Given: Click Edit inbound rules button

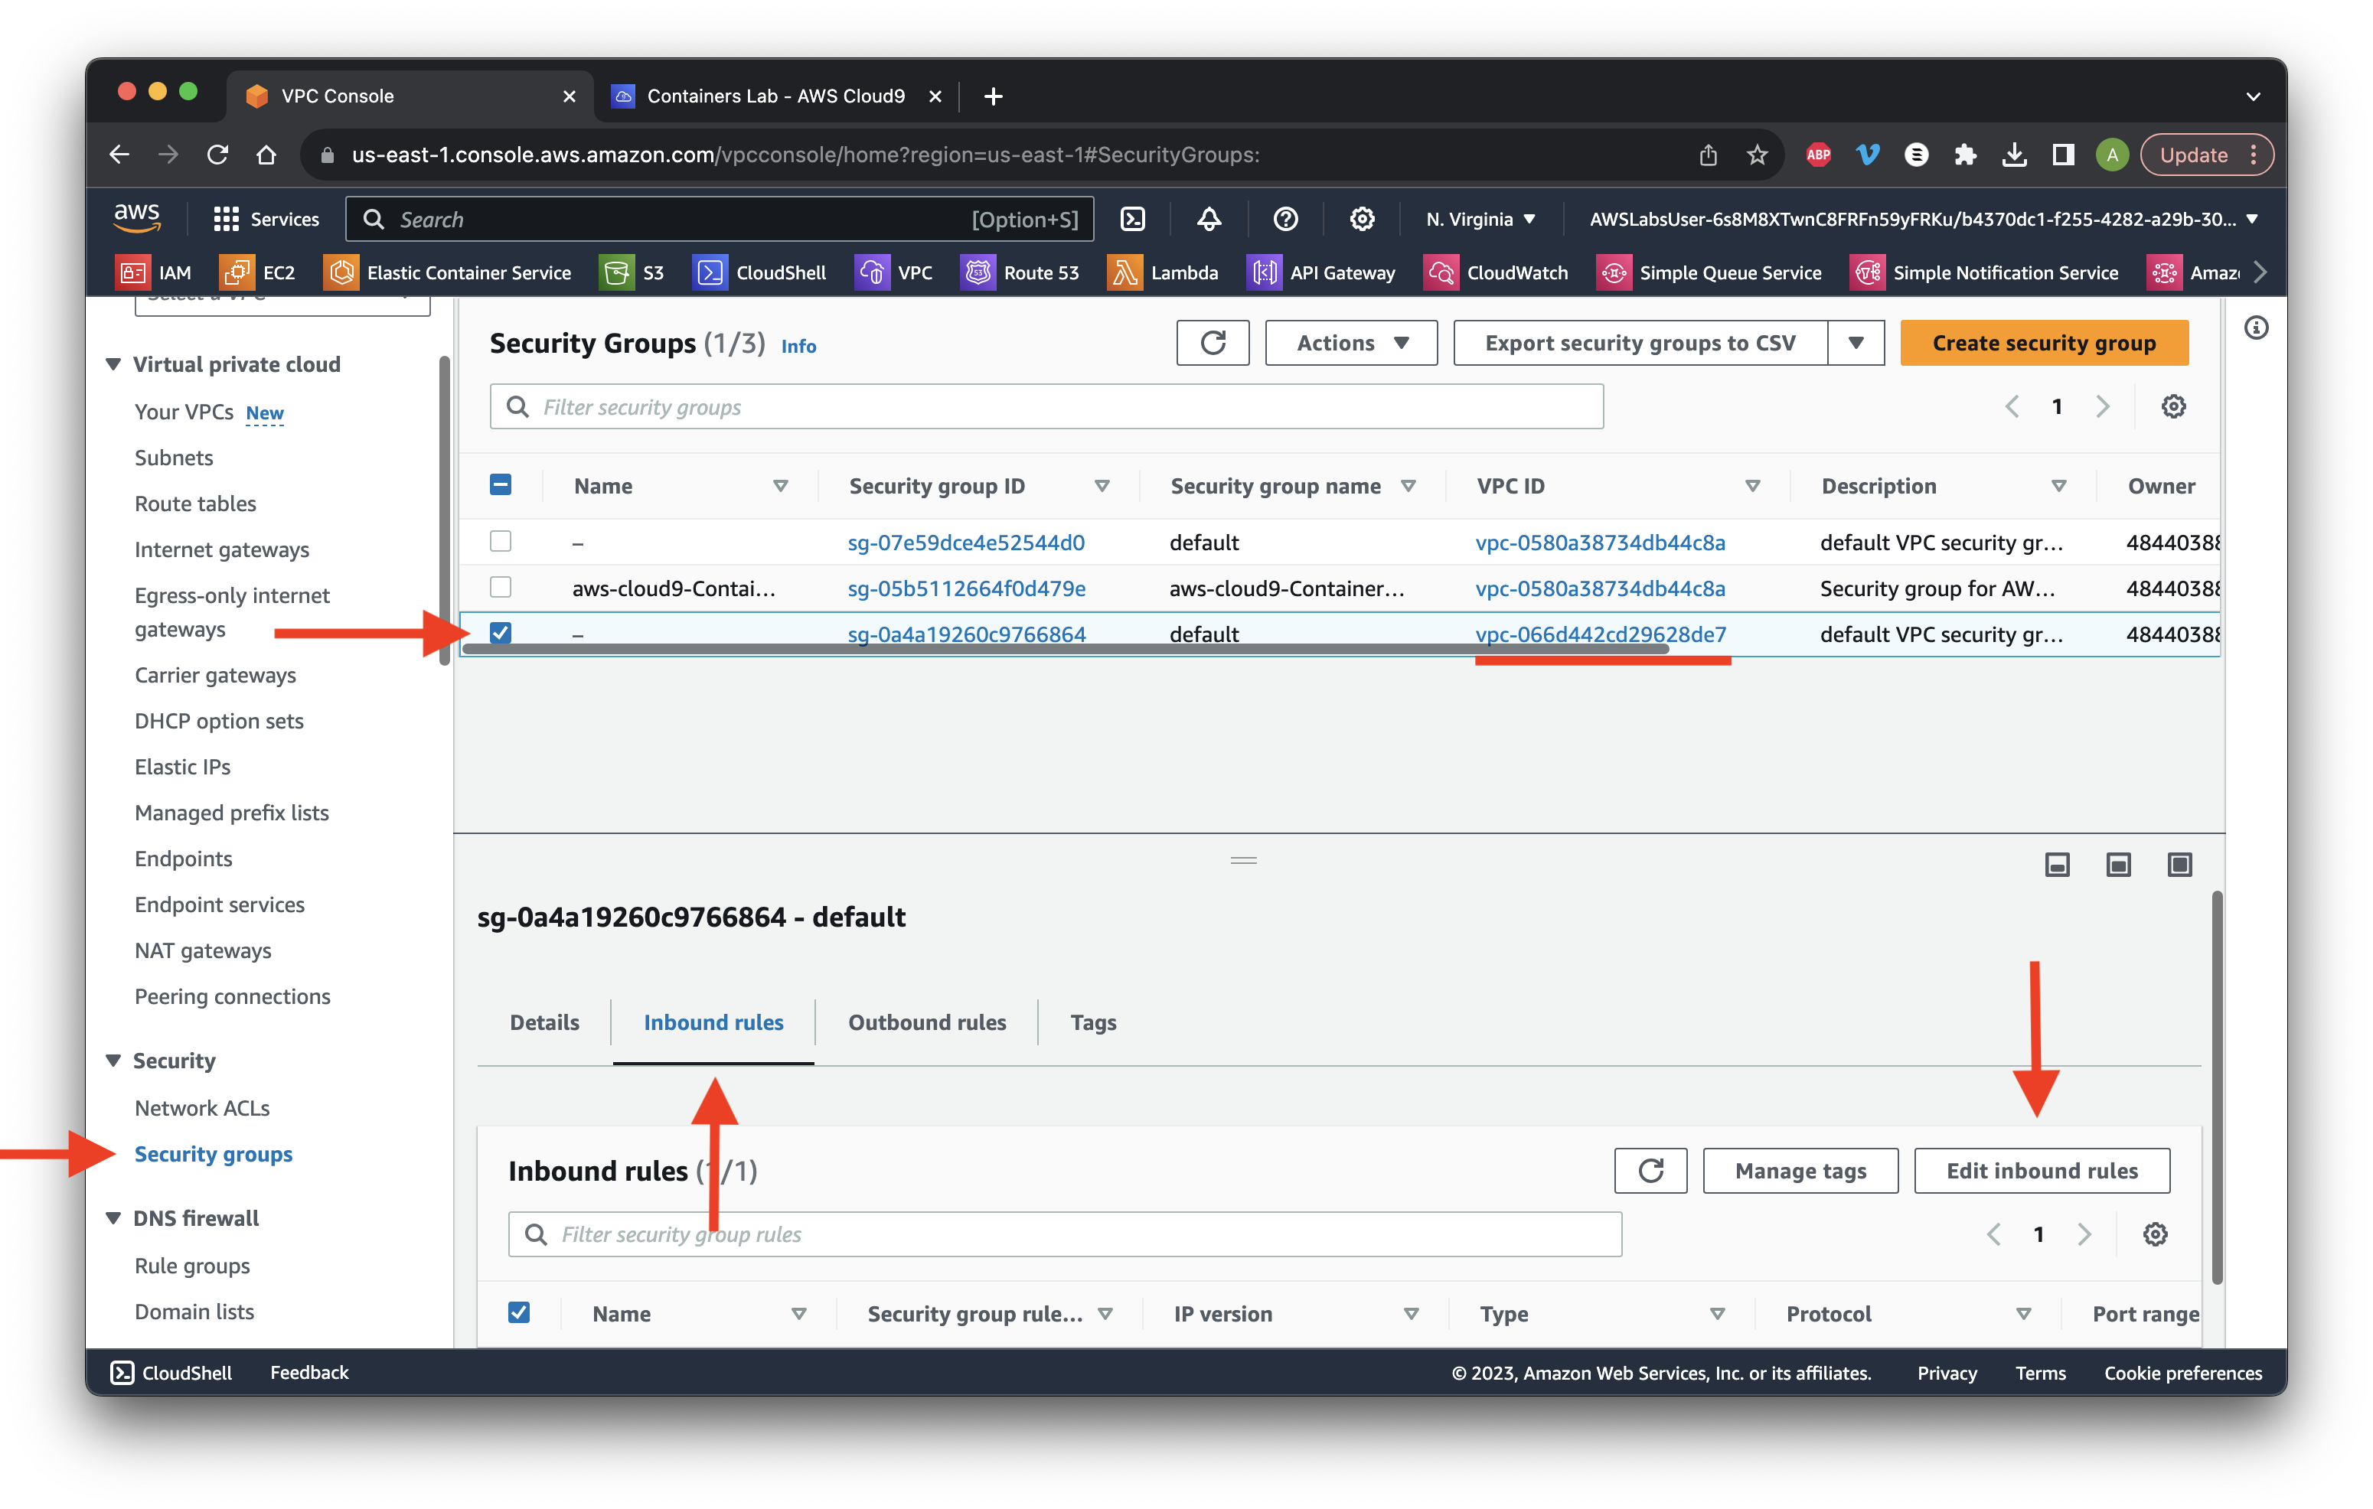Looking at the screenshot, I should (x=2042, y=1170).
